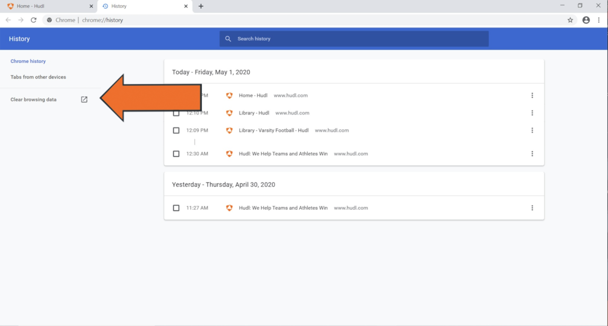
Task: Open more actions for 11:27 AM entry
Action: [532, 208]
